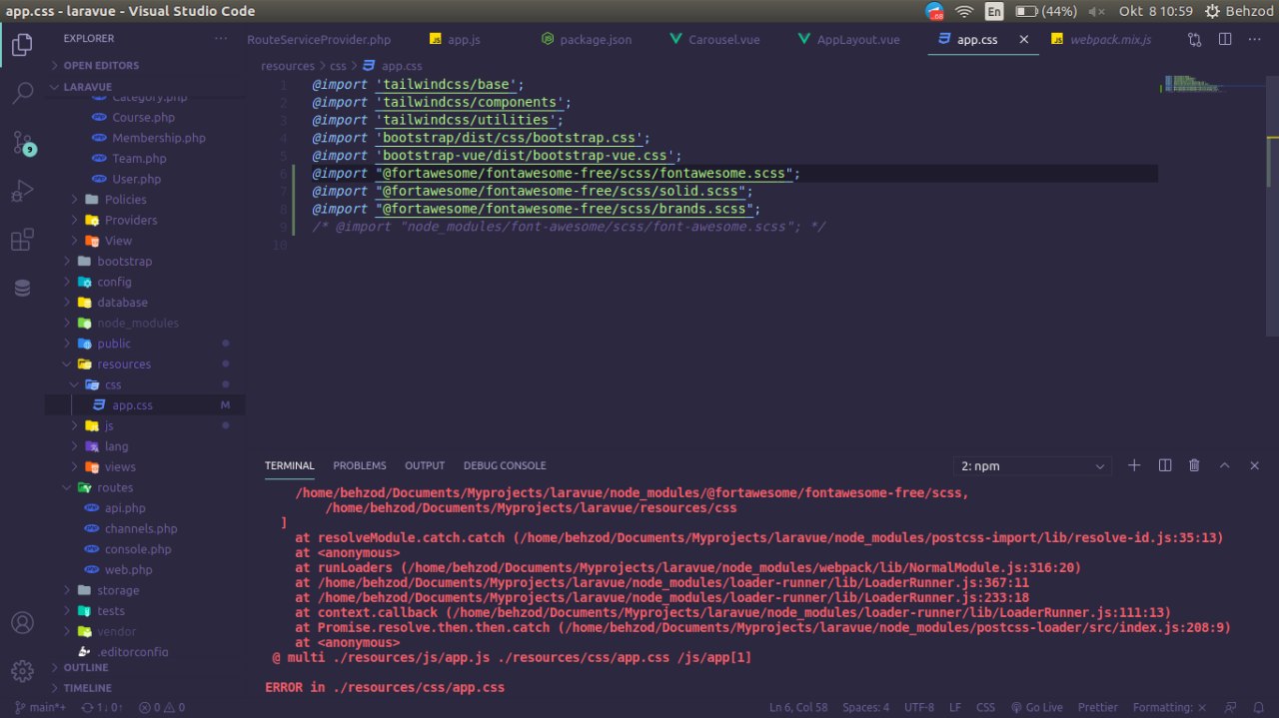
Task: Open the Debug Console panel tab
Action: pyautogui.click(x=505, y=465)
